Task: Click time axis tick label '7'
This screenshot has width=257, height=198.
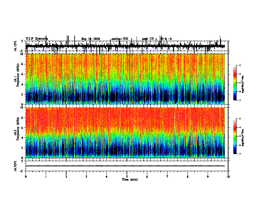Action: tap(167, 177)
